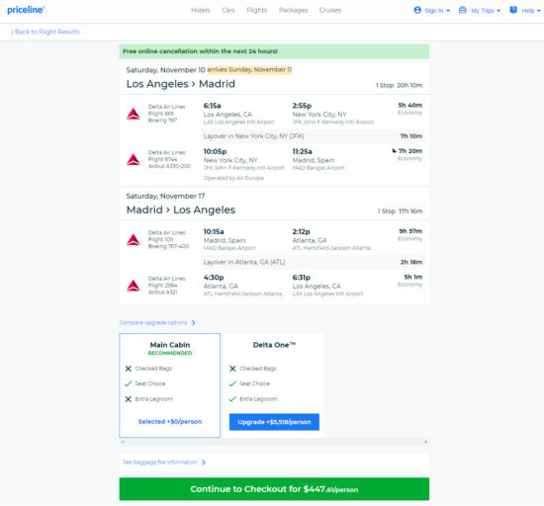This screenshot has height=506, width=544.
Task: Continue to Checkout for $447.61/person
Action: (x=274, y=488)
